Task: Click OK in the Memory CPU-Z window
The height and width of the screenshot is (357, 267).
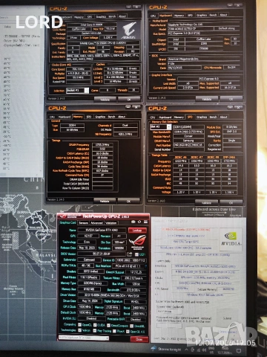Action: click(129, 201)
